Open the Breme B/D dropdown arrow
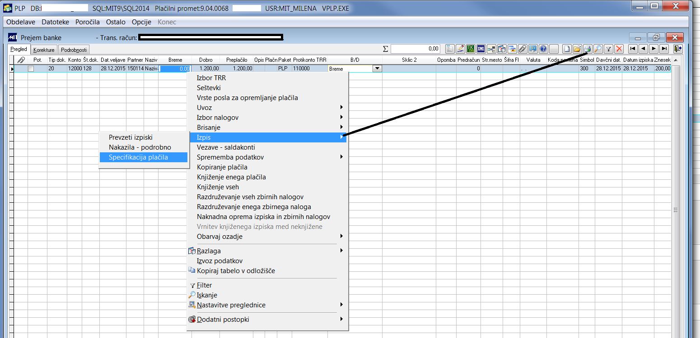Image resolution: width=700 pixels, height=338 pixels. [377, 69]
